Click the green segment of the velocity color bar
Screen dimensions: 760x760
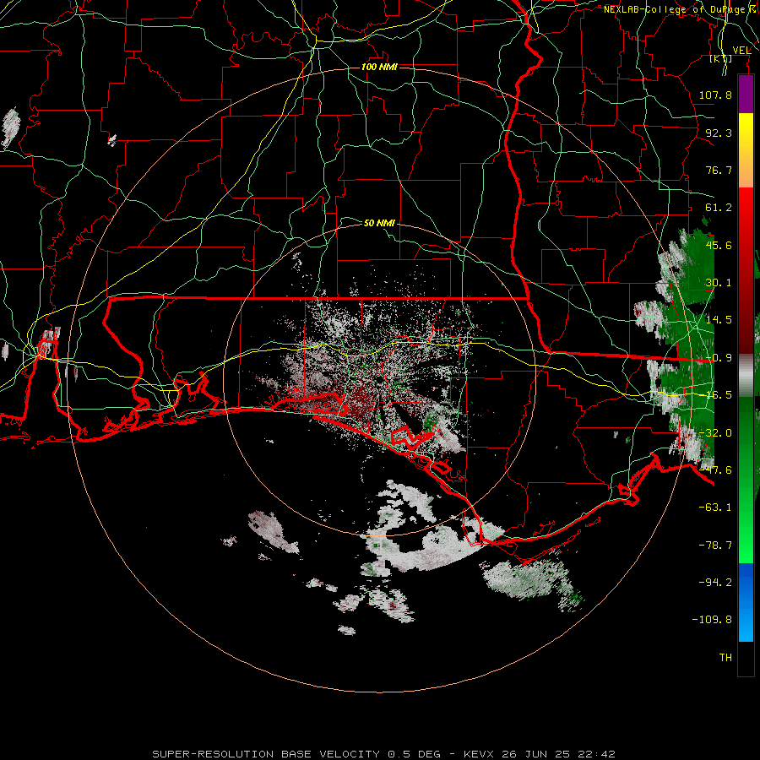point(746,480)
